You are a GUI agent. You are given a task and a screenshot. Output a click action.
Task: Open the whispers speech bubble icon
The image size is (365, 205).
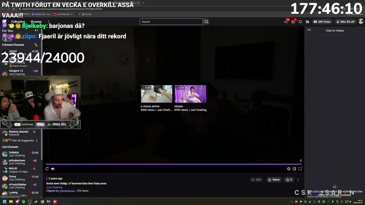tap(300, 22)
